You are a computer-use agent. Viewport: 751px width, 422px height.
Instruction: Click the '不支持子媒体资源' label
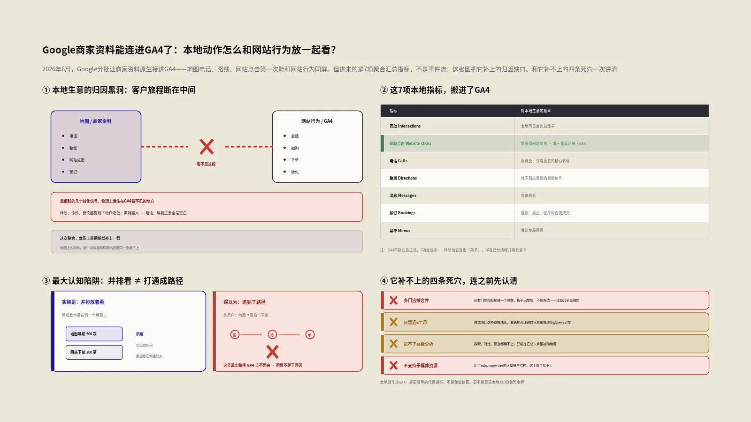coord(421,366)
